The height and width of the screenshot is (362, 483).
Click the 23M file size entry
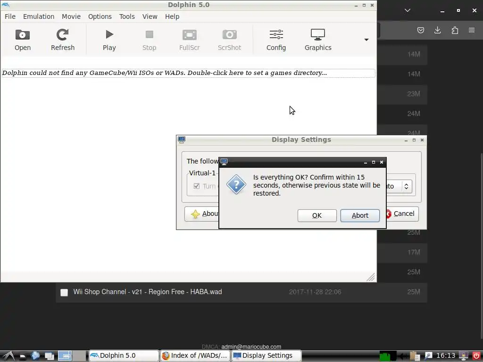click(414, 94)
